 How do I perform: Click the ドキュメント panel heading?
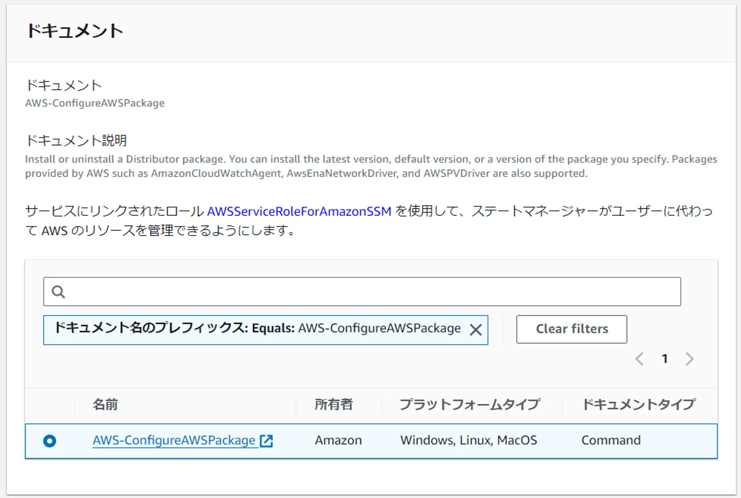pyautogui.click(x=75, y=31)
